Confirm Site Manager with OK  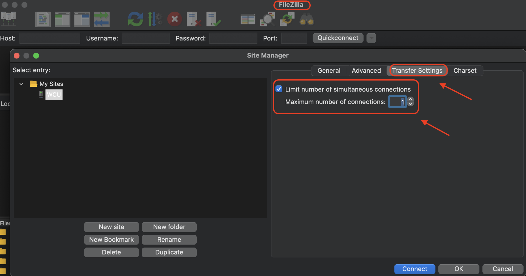point(459,269)
